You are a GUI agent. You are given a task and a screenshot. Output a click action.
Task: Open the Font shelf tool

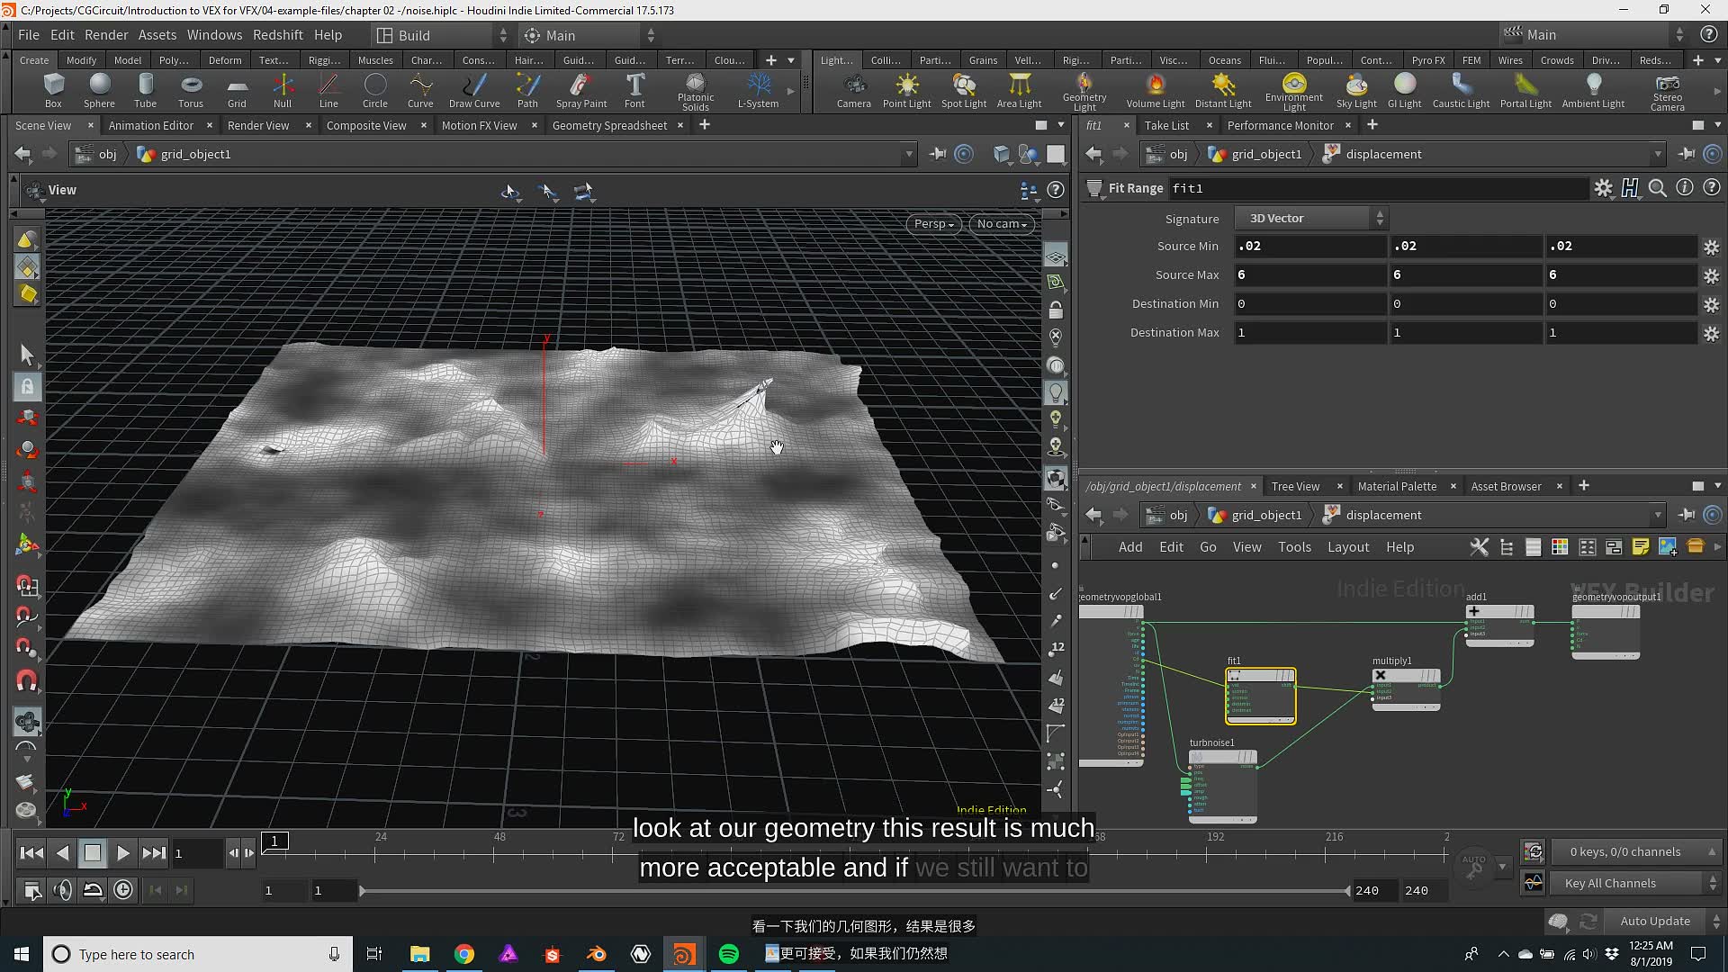point(634,91)
